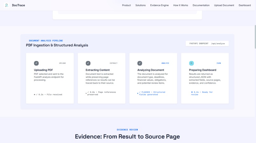Click the Preparing Dashboard status icon

(191, 63)
